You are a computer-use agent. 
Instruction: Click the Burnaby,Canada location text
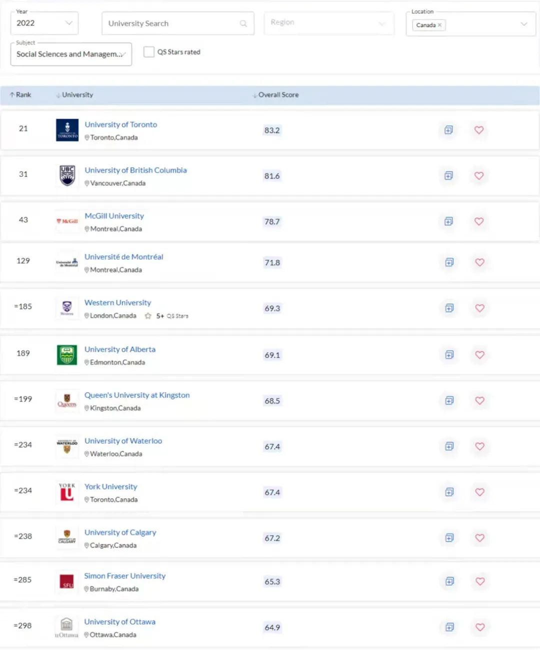click(x=114, y=589)
